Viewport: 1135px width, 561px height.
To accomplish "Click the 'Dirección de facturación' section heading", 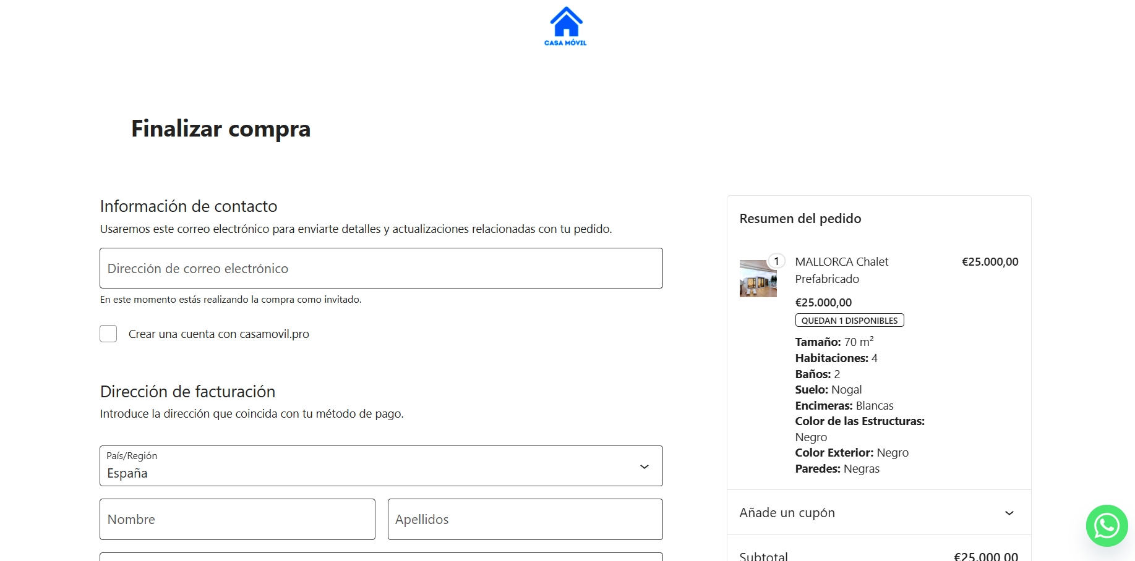I will click(x=187, y=392).
